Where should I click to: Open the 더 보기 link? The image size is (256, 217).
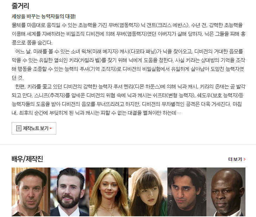point(237,159)
